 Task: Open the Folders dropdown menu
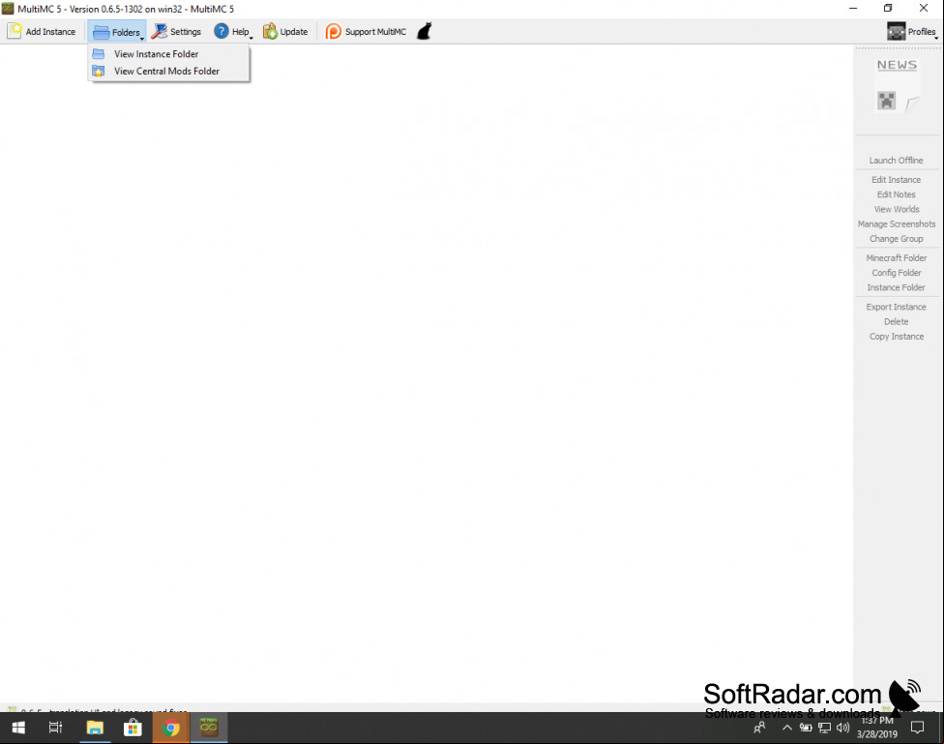(117, 31)
